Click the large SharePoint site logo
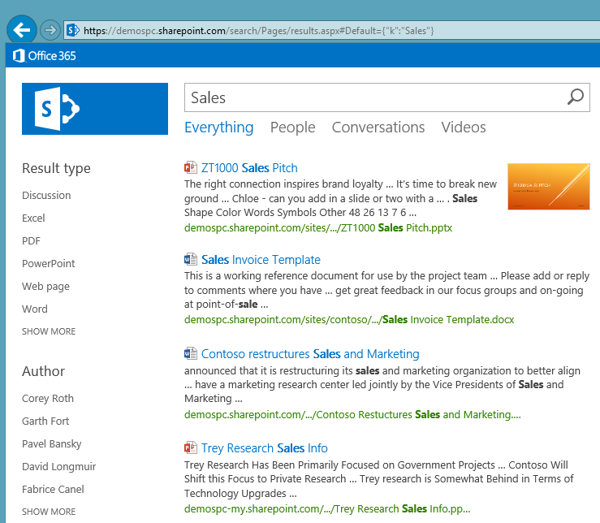The image size is (600, 523). point(95,109)
